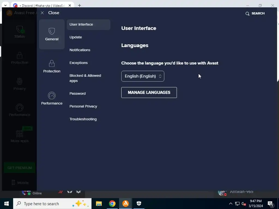Expand the English language dropdown
279x209 pixels.
tap(143, 76)
